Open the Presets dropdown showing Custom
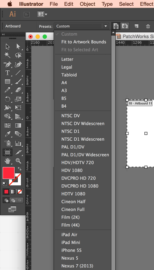The height and width of the screenshot is (270, 154). tap(81, 26)
